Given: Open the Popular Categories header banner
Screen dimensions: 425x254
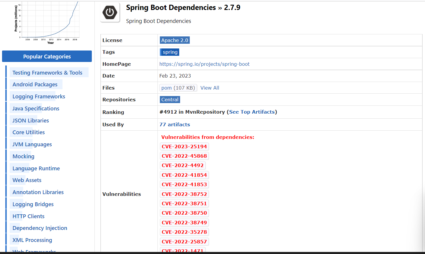Looking at the screenshot, I should coord(47,56).
